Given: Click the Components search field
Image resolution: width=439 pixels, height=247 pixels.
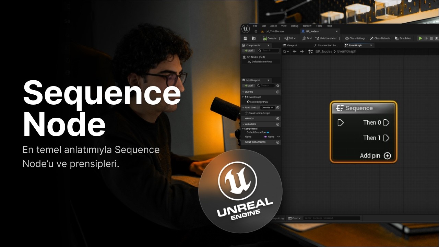Looking at the screenshot, I should 268,50.
